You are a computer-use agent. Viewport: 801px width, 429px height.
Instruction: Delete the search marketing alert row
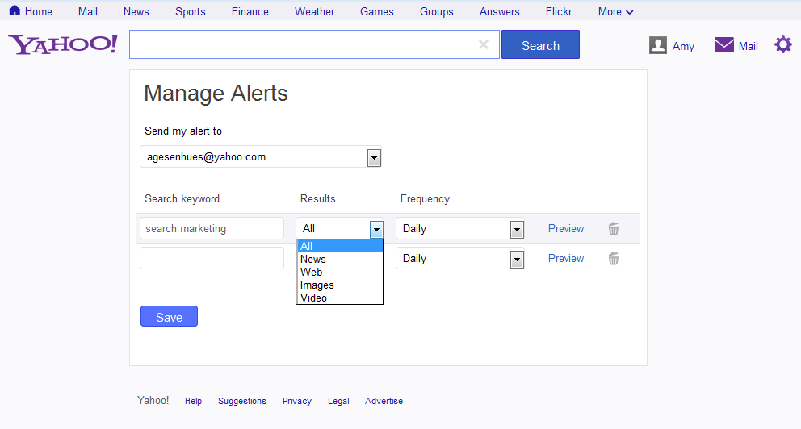pyautogui.click(x=614, y=229)
